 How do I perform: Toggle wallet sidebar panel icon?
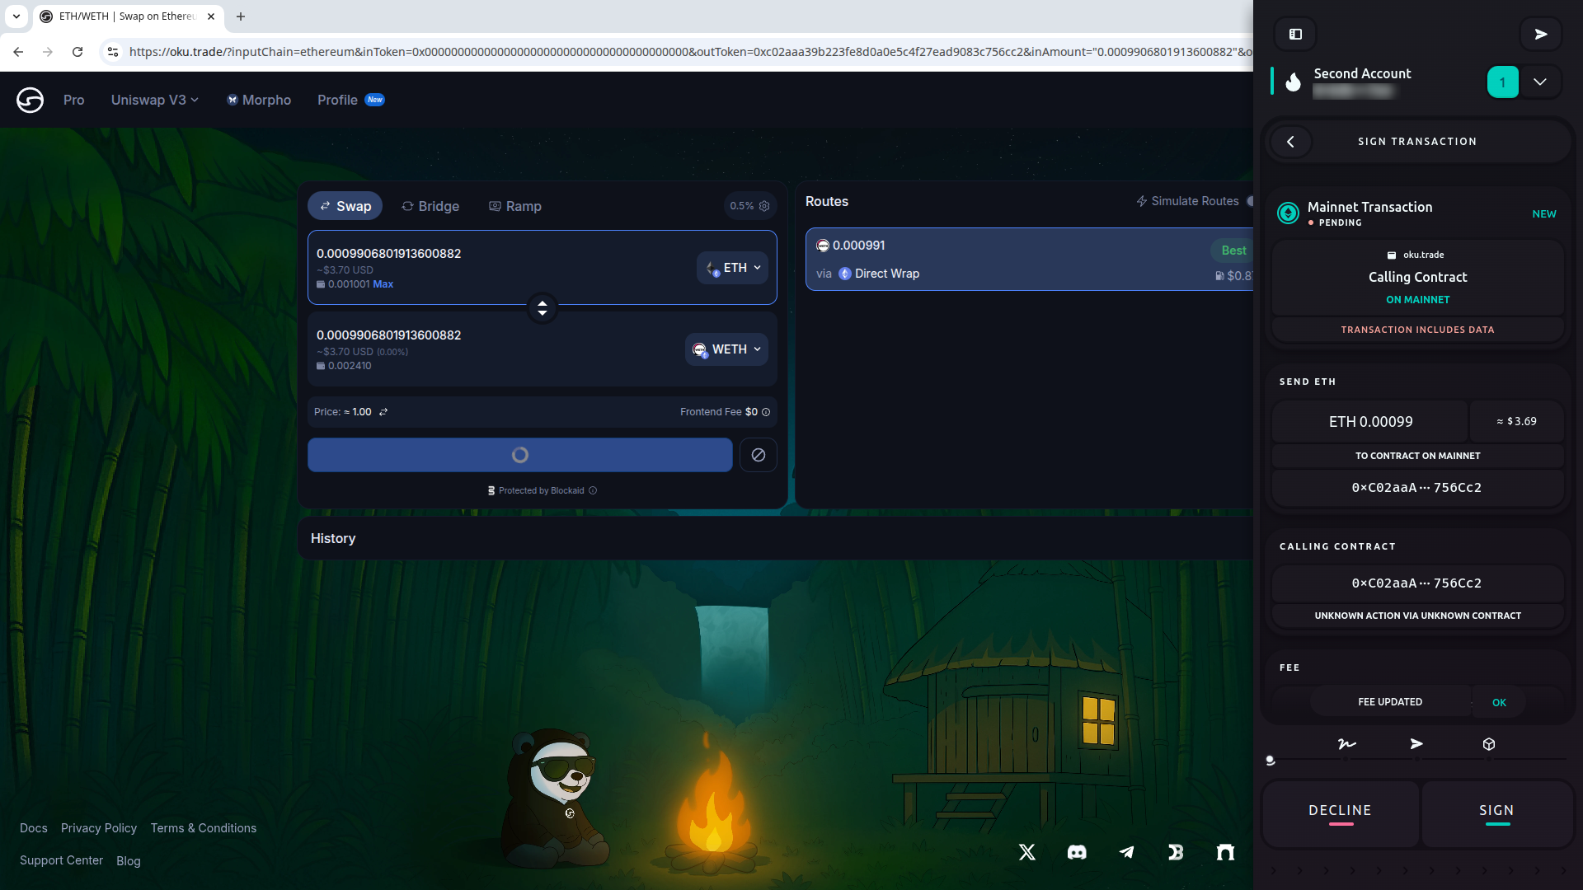click(x=1295, y=34)
